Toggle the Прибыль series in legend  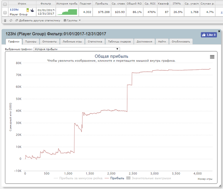tap(114, 178)
